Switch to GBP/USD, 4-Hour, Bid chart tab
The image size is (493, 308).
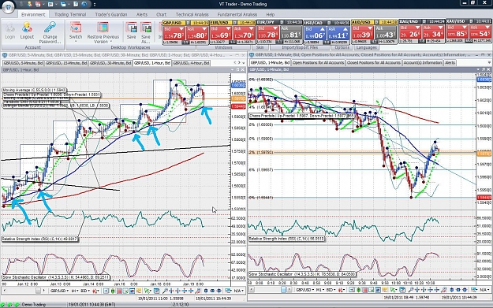tap(191, 63)
